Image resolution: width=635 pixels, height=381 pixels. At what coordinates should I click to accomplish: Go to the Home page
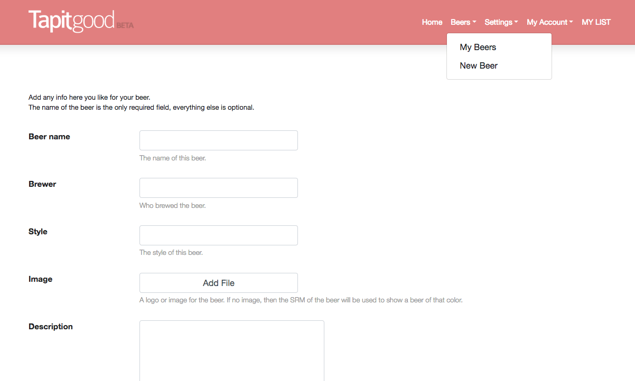pos(432,22)
